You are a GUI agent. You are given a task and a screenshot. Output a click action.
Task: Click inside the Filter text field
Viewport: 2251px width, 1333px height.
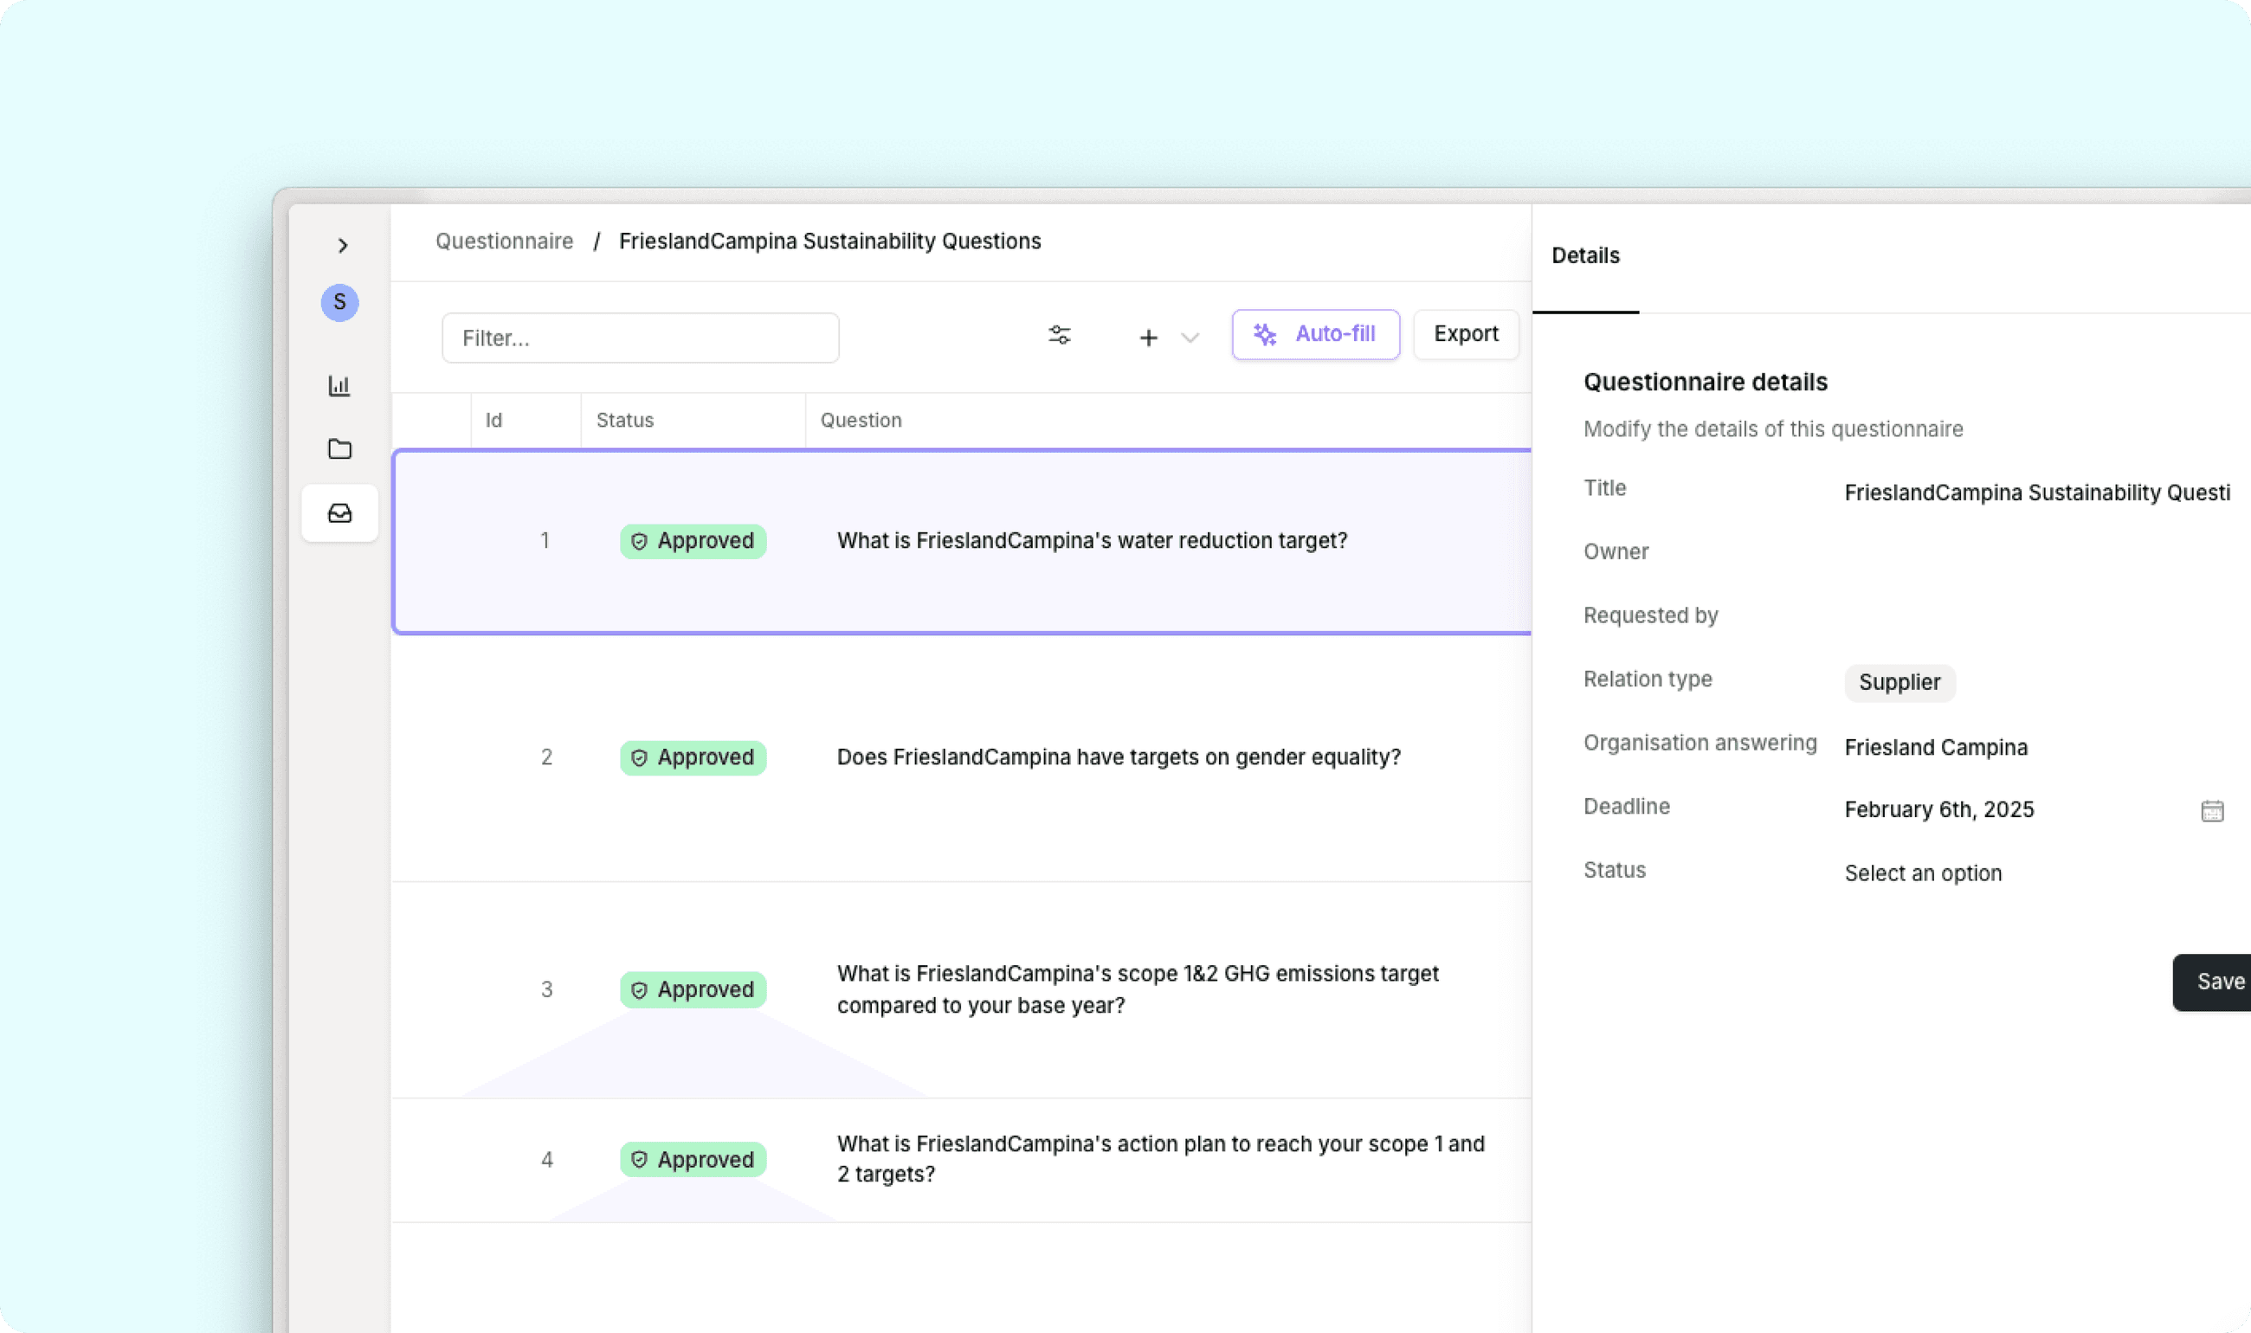pyautogui.click(x=640, y=338)
